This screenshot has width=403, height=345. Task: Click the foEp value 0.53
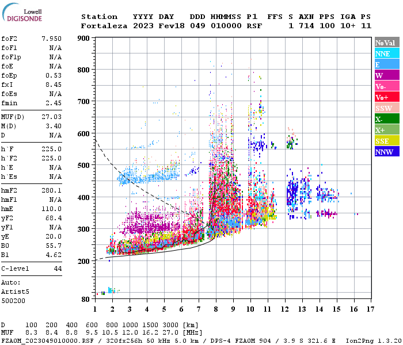(x=54, y=75)
